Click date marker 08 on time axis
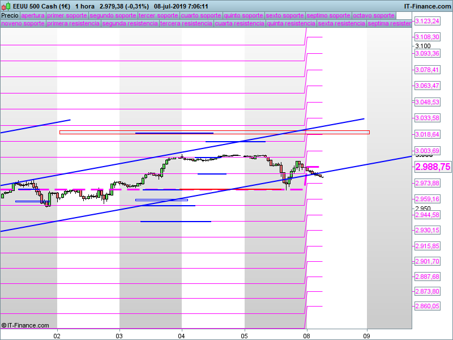Screen dimensions: 453x340 (x=306, y=335)
